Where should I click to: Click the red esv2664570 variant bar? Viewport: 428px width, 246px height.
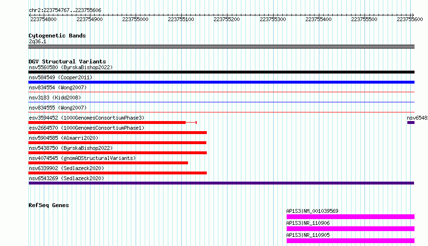[118, 133]
